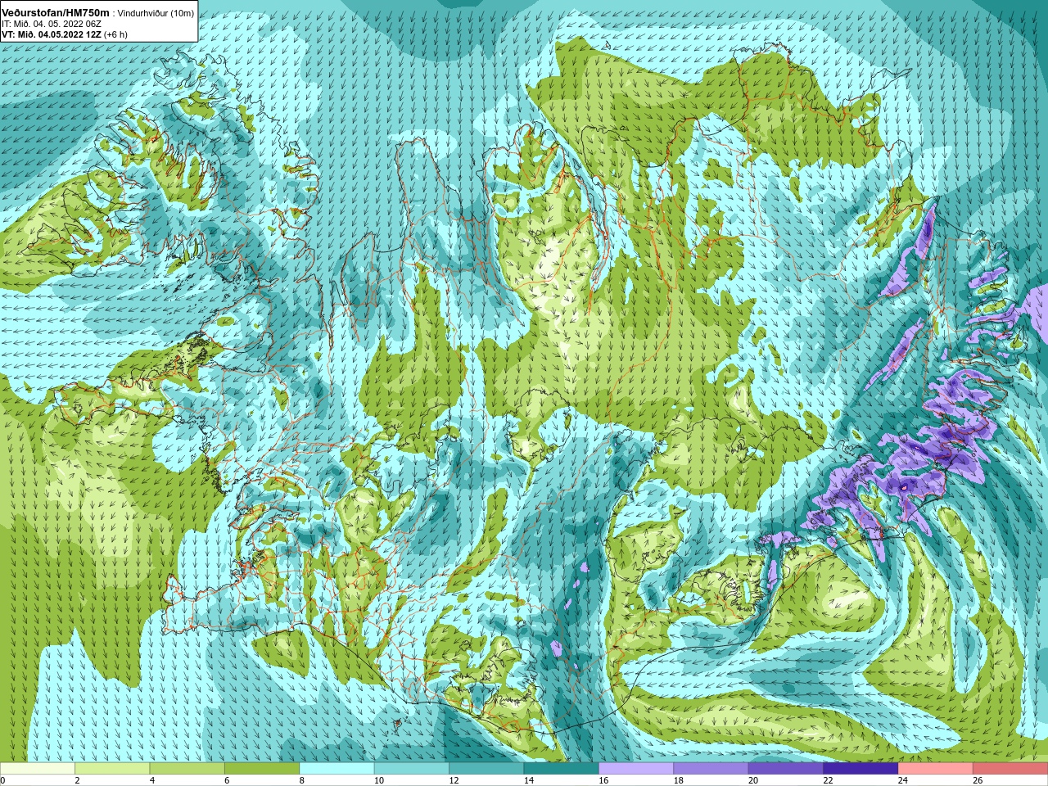Select the turquoise 10–12 legend swatch
Screen dimensions: 1048x786
(x=412, y=769)
